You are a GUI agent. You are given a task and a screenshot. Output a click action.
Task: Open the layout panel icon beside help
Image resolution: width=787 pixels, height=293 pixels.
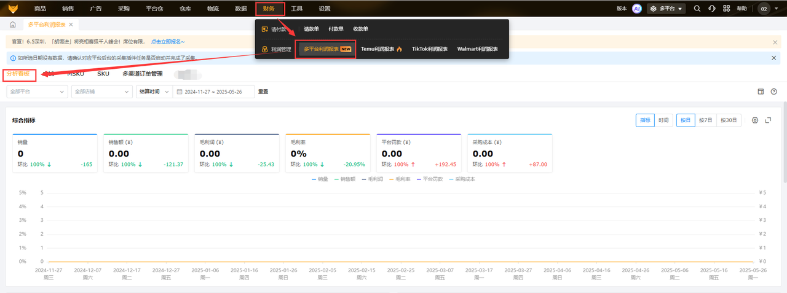coord(761,92)
